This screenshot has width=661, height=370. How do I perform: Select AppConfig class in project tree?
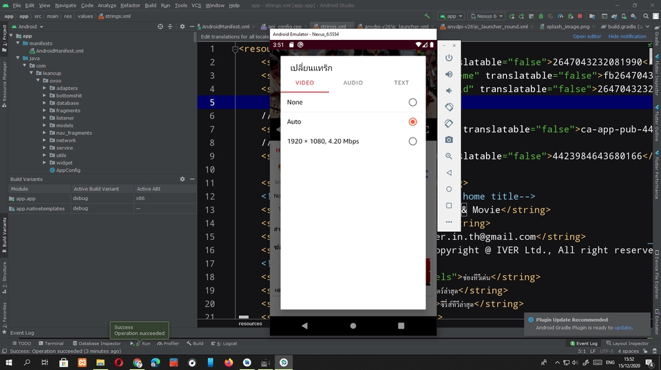click(65, 170)
